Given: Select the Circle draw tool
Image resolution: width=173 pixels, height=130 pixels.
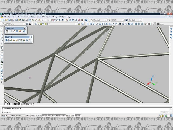Looking at the screenshot, I should (2, 47).
